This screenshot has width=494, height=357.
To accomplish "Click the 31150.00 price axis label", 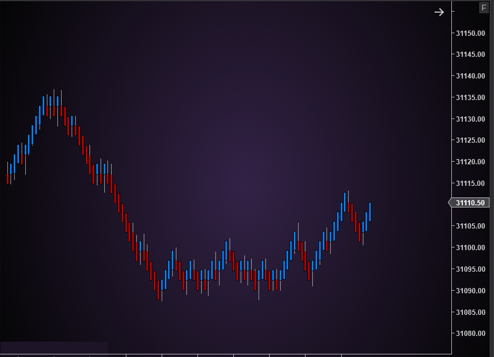I will click(470, 33).
